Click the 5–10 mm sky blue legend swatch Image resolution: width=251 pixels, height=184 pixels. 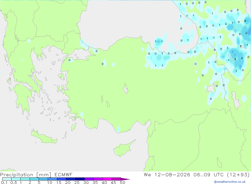click(x=43, y=179)
